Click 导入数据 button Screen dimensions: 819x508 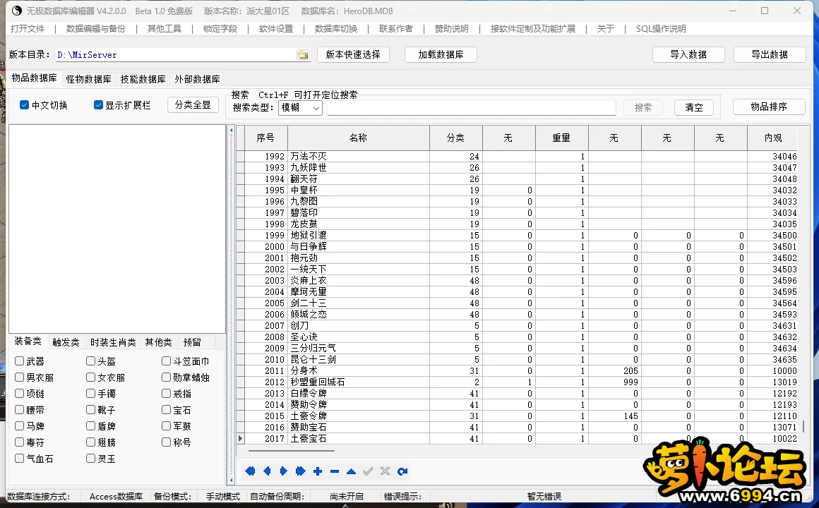pyautogui.click(x=688, y=54)
